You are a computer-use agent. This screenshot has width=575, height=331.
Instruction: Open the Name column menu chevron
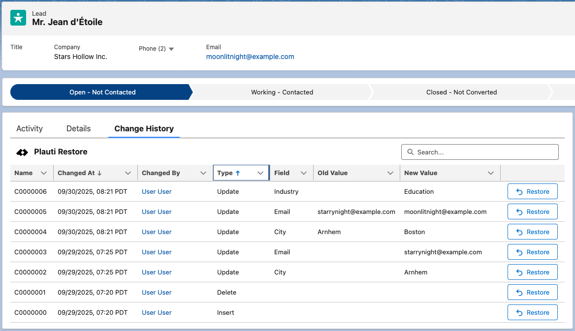point(44,173)
